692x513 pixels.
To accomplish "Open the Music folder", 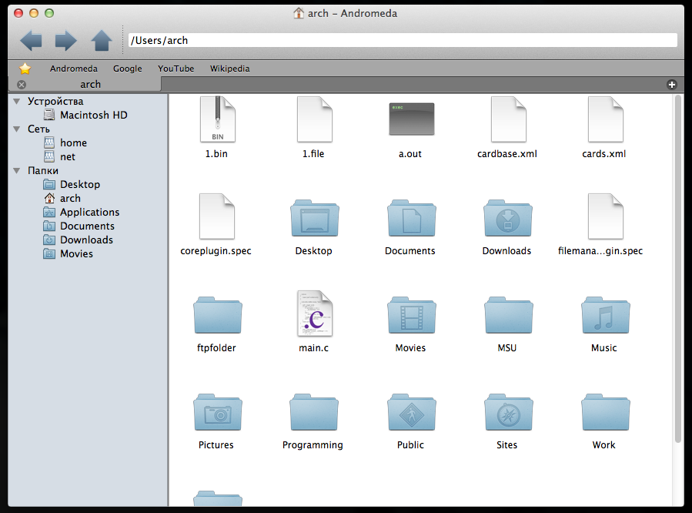I will click(x=606, y=315).
